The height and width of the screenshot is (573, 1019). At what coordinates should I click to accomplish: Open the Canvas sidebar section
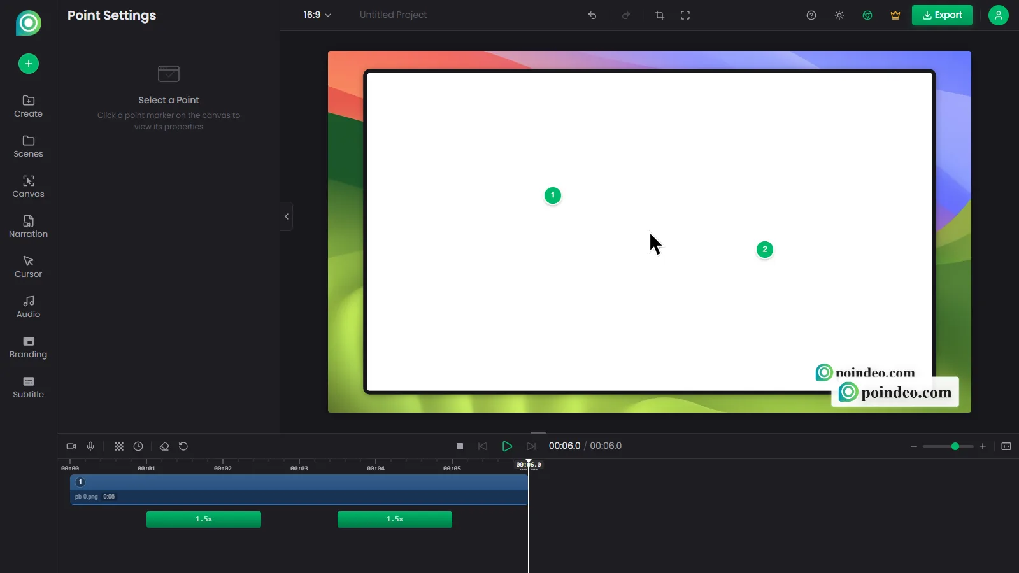click(29, 187)
